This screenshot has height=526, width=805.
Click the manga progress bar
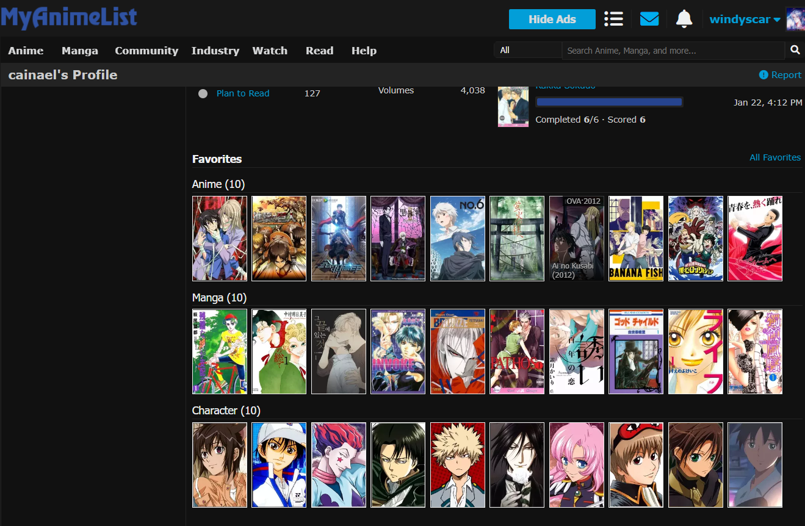pyautogui.click(x=609, y=102)
